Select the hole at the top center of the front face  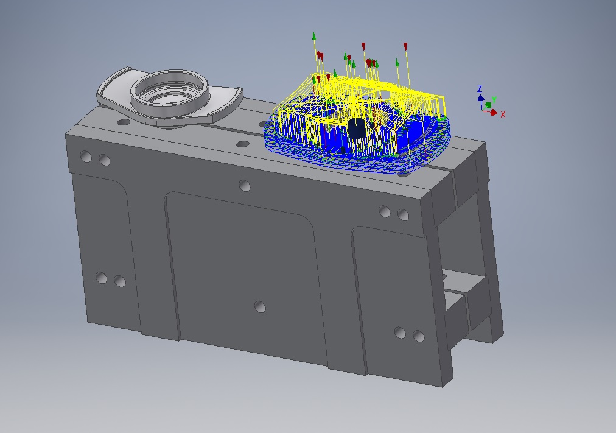pos(245,185)
